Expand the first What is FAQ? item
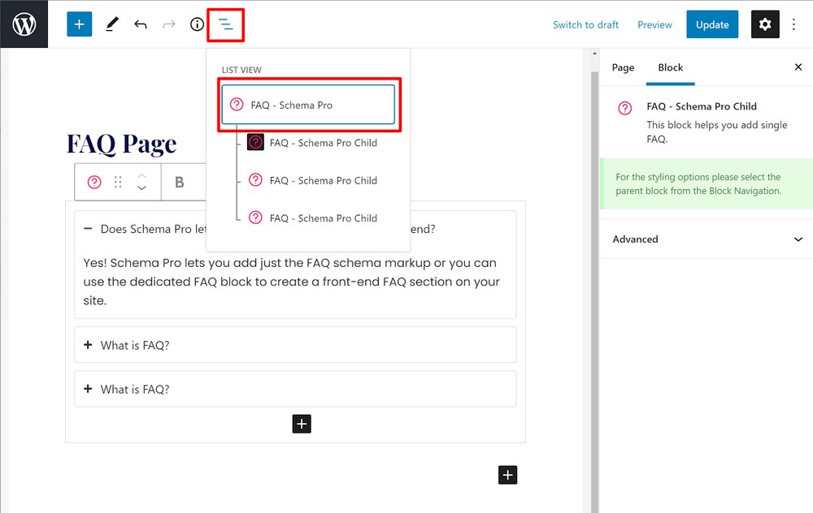 [295, 345]
